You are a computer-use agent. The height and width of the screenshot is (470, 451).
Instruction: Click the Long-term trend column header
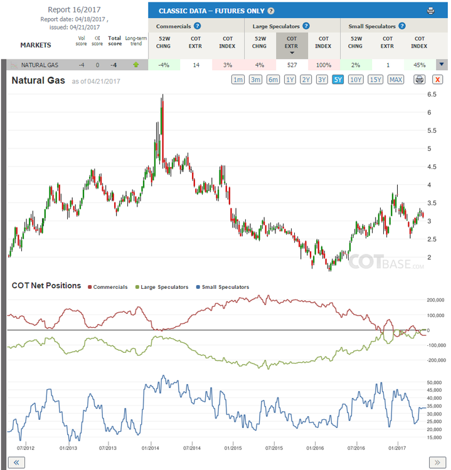[x=136, y=41]
